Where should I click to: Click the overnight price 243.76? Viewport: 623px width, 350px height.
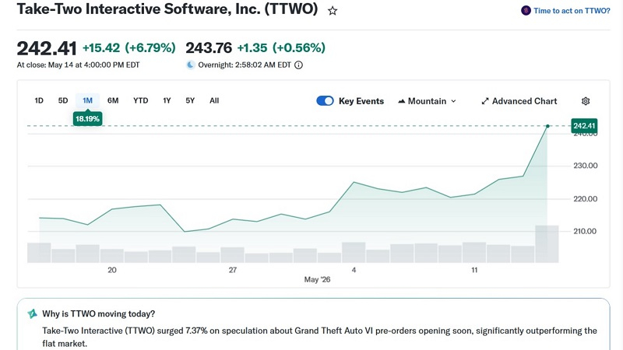209,48
